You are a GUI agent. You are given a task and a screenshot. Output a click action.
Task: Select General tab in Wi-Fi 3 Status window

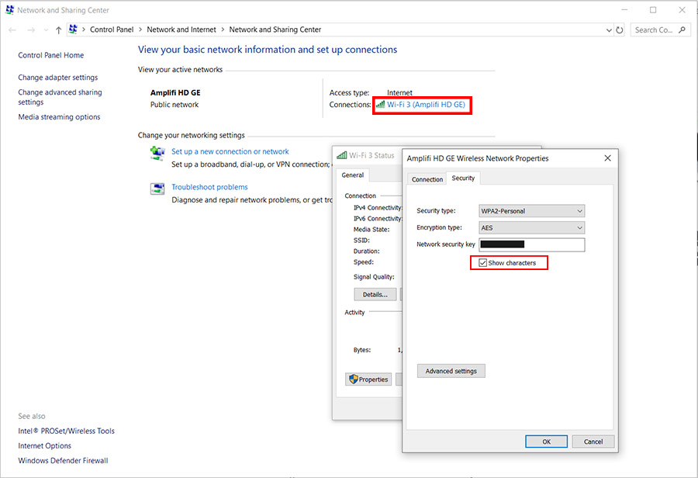353,175
